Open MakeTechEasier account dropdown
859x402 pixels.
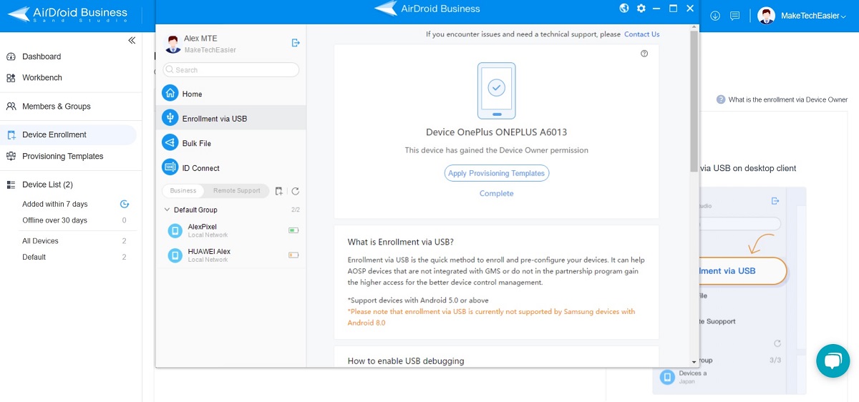[813, 16]
